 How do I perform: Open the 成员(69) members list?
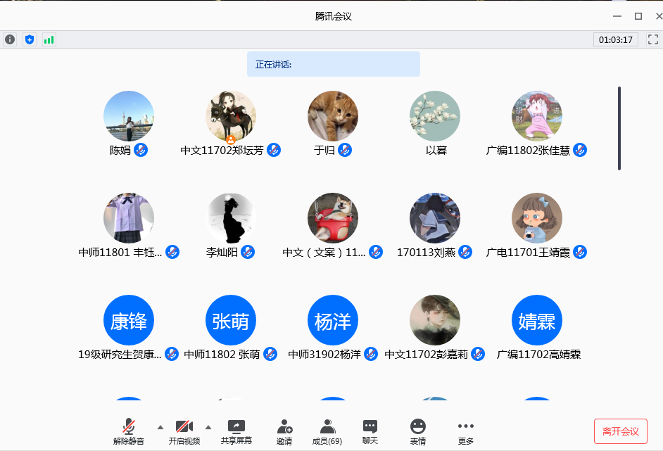pos(327,431)
